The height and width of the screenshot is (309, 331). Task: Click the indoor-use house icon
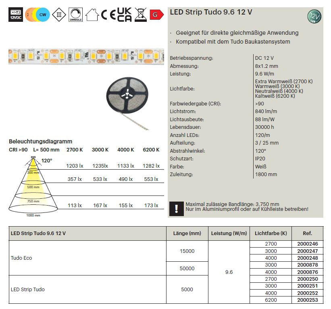click(x=92, y=15)
